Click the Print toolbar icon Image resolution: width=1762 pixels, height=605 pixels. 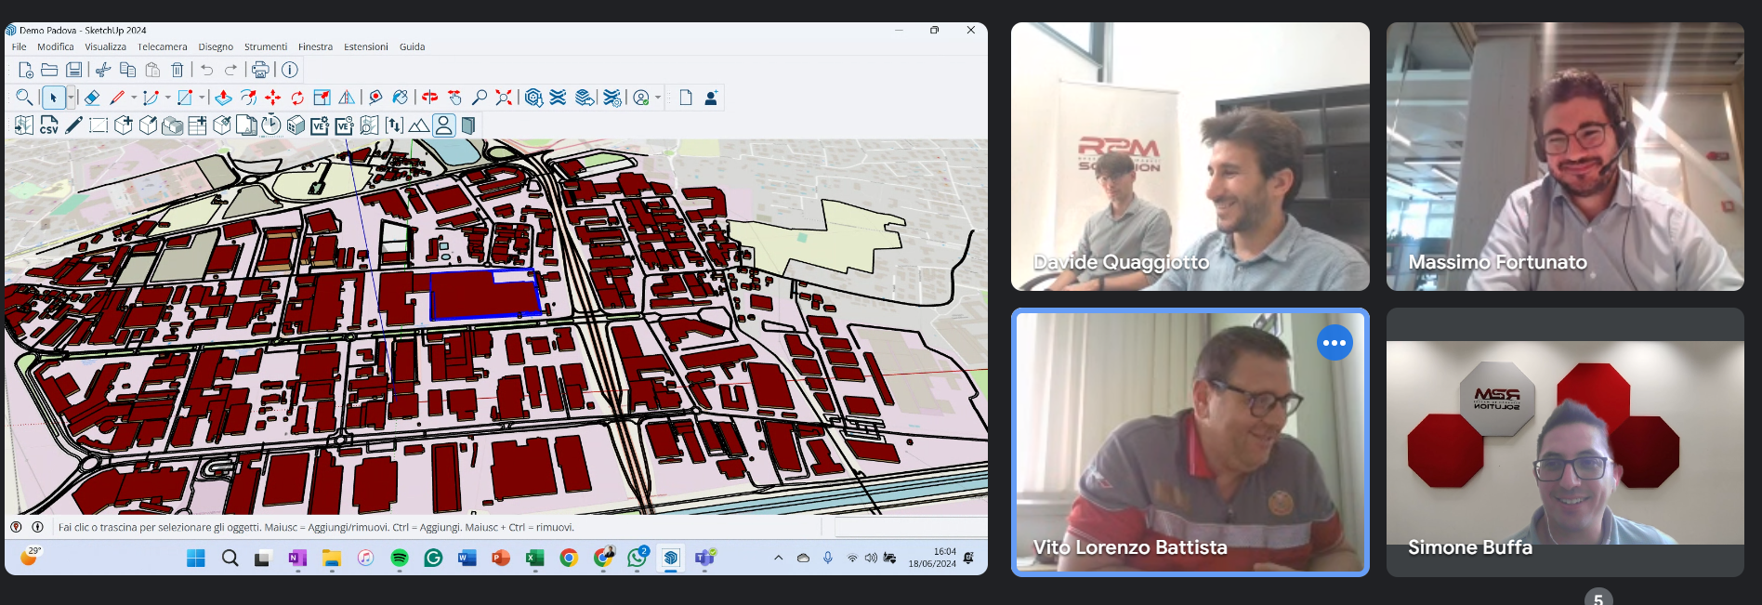[260, 70]
